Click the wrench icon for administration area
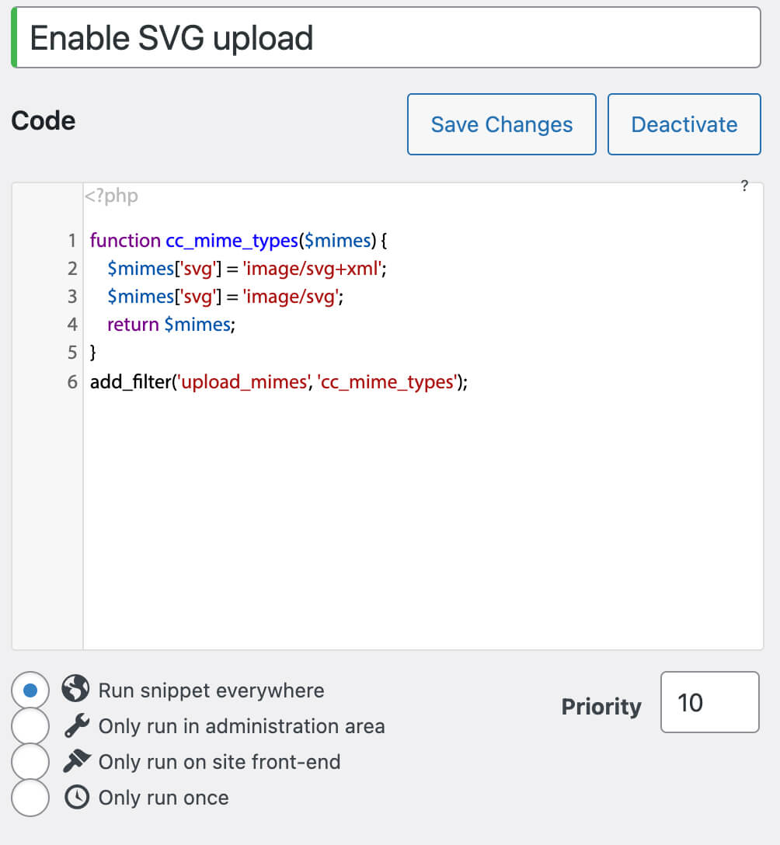 77,725
